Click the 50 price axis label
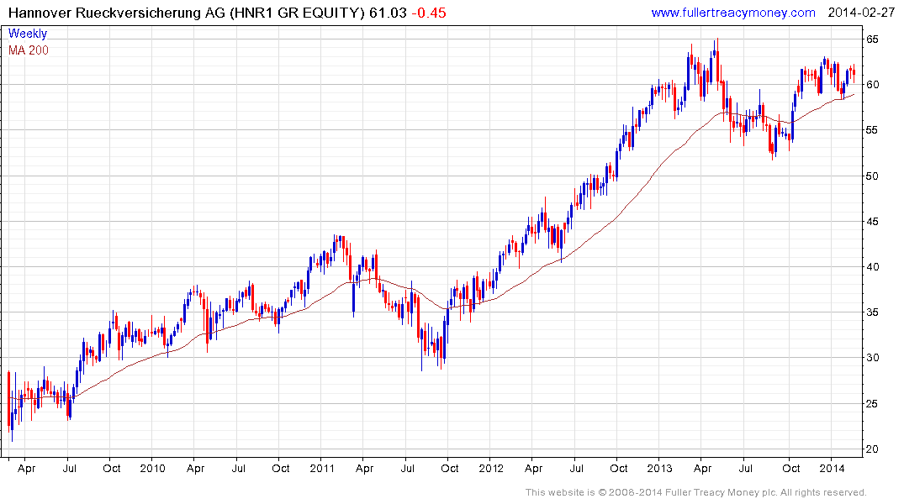904x504 pixels. 872,176
